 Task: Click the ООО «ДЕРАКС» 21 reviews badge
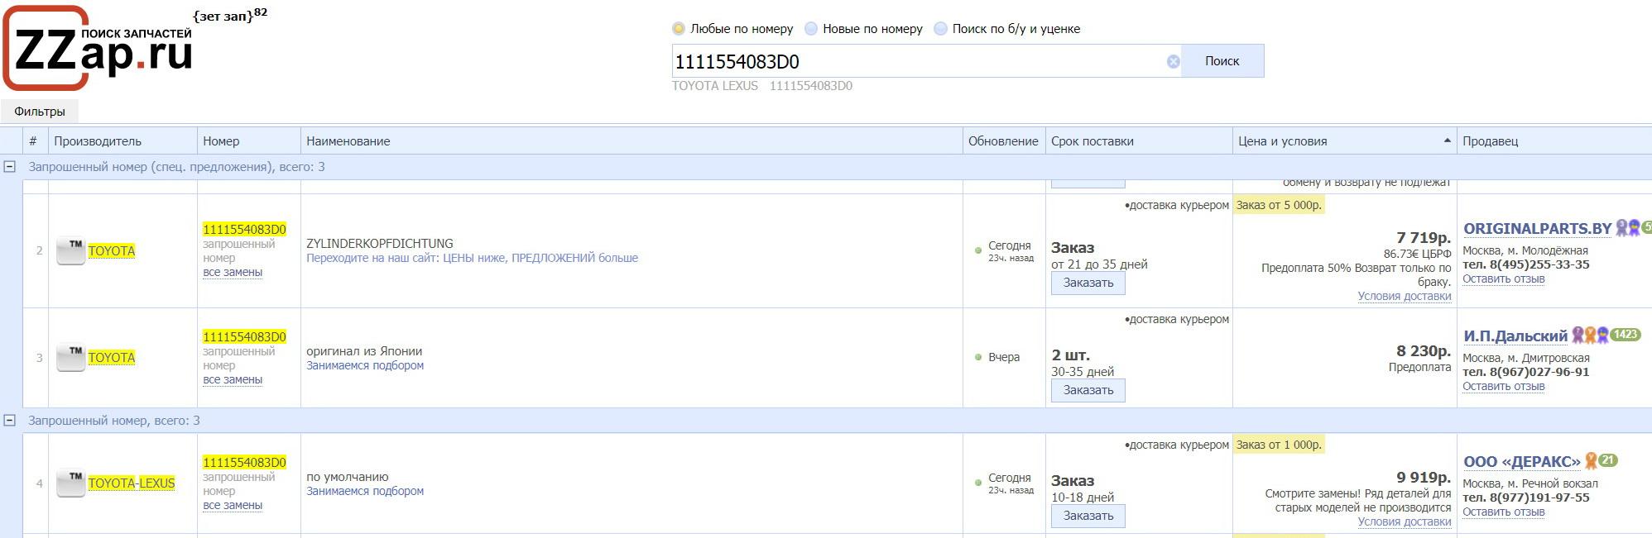click(1608, 460)
